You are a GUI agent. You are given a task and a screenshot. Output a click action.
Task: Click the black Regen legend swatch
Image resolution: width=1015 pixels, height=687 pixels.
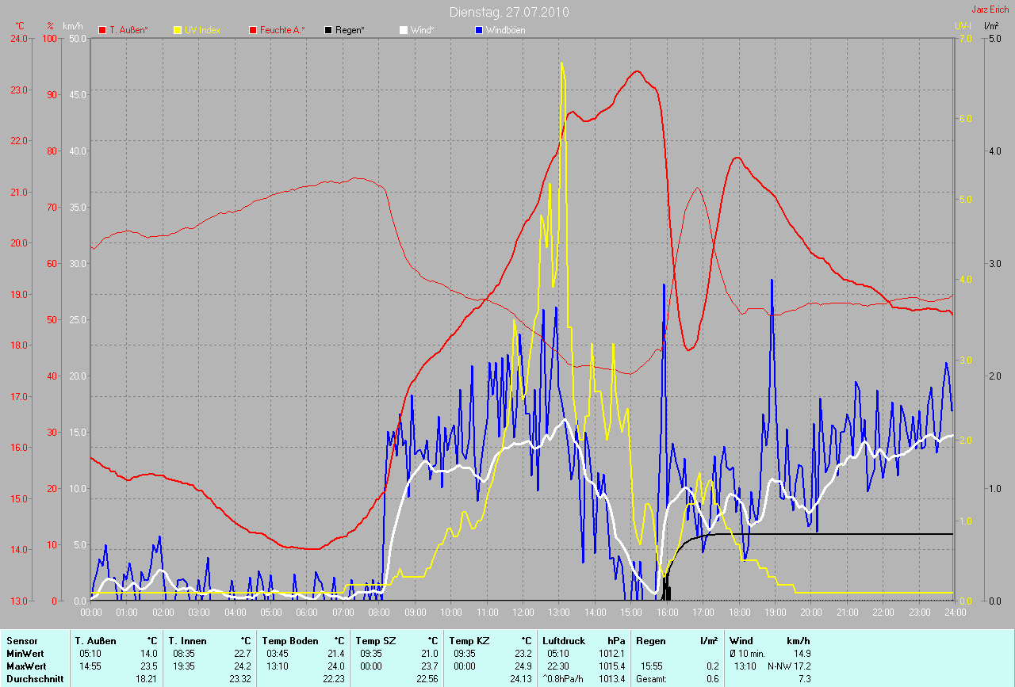click(328, 30)
